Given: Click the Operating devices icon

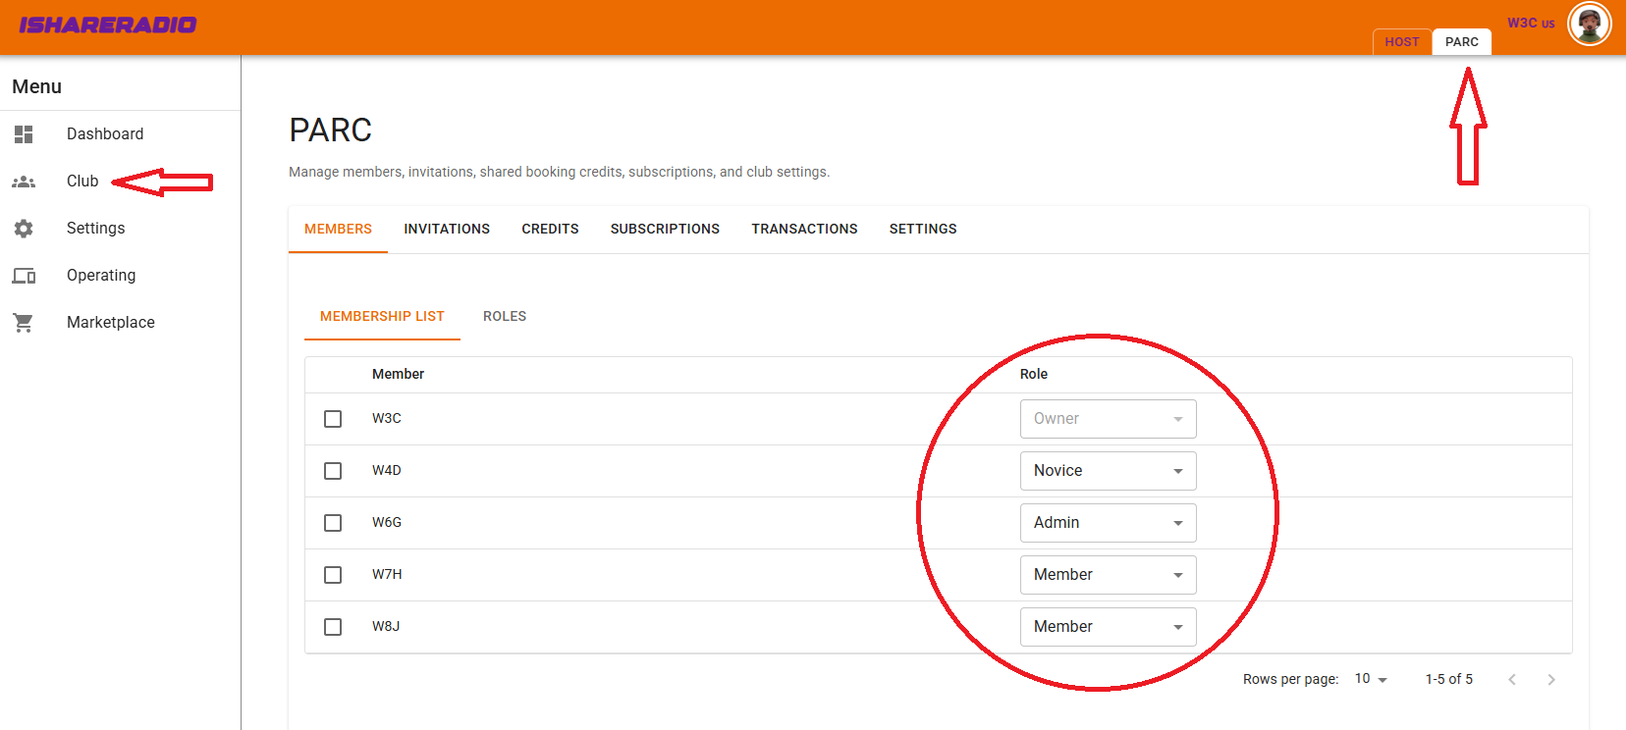Looking at the screenshot, I should (24, 276).
